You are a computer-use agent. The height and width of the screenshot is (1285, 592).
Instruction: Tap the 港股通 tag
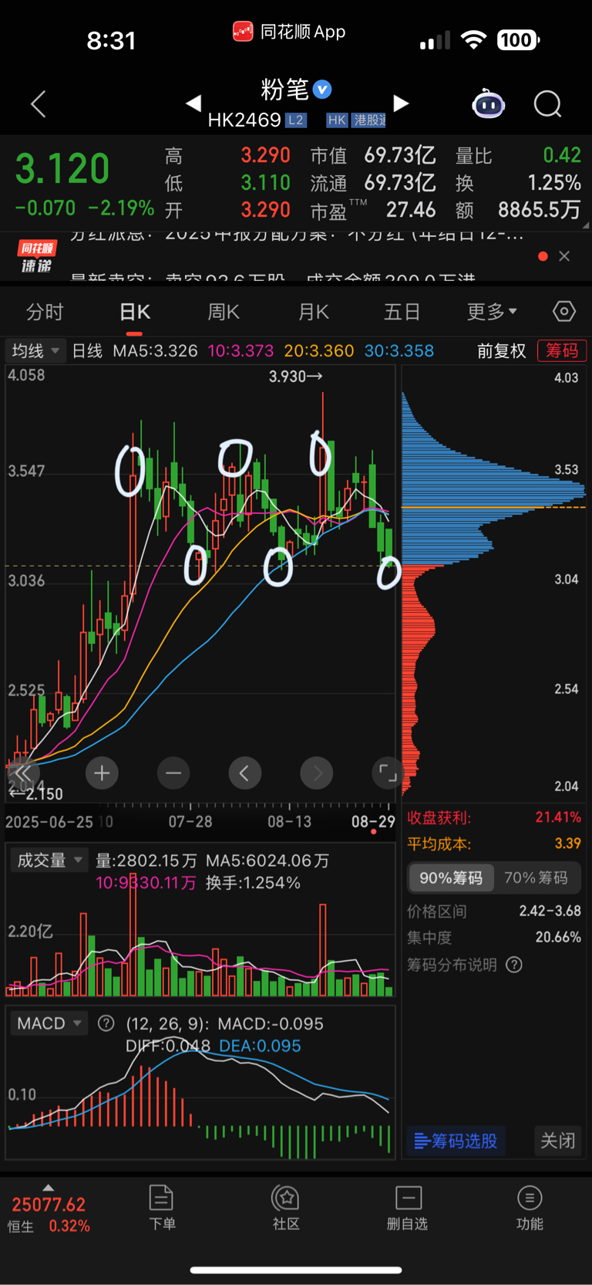pyautogui.click(x=368, y=120)
